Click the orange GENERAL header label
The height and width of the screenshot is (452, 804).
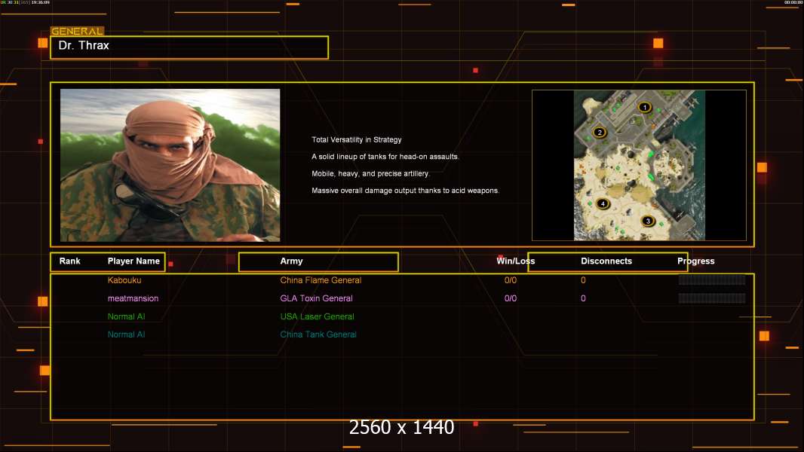point(76,32)
